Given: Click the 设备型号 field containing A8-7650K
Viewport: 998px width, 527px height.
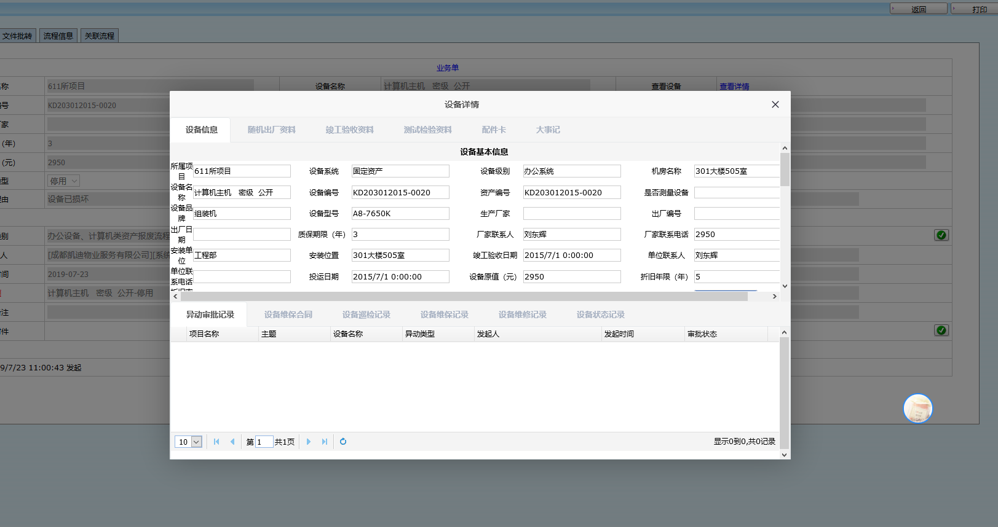Looking at the screenshot, I should 400,214.
